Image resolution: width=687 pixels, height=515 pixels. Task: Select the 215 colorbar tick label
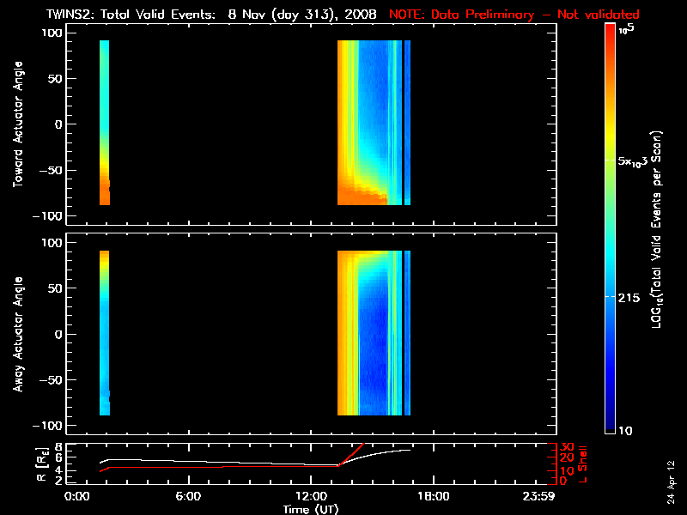pos(633,297)
